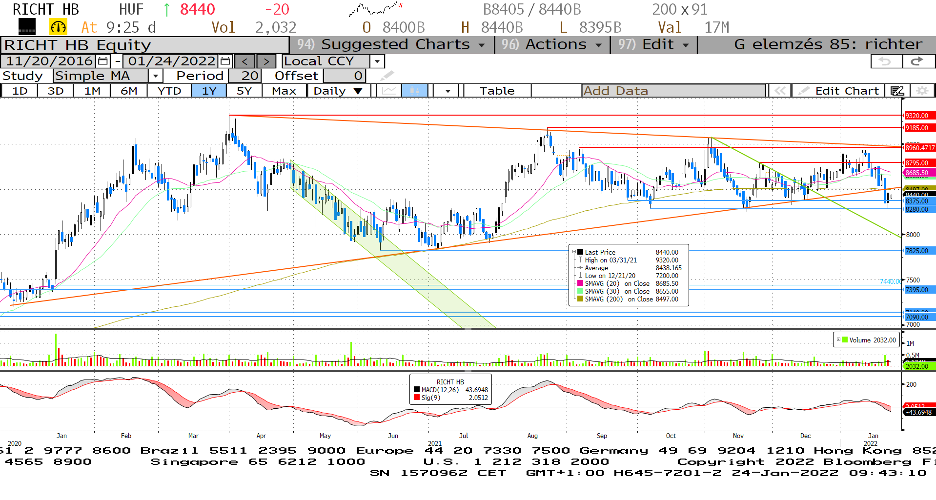Click the magenta SMAVG (20) legend swatch
The height and width of the screenshot is (500, 936).
tap(580, 283)
